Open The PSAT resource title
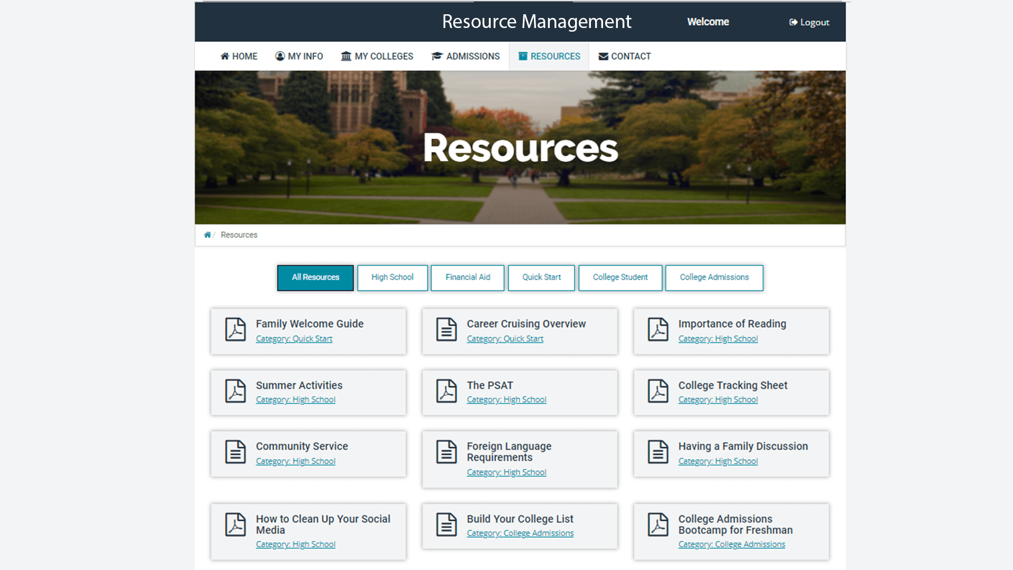Screen dimensions: 1013x570 490,385
